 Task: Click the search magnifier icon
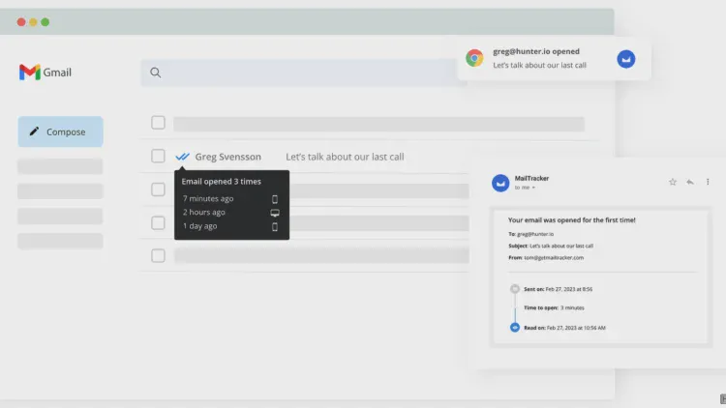pyautogui.click(x=156, y=73)
